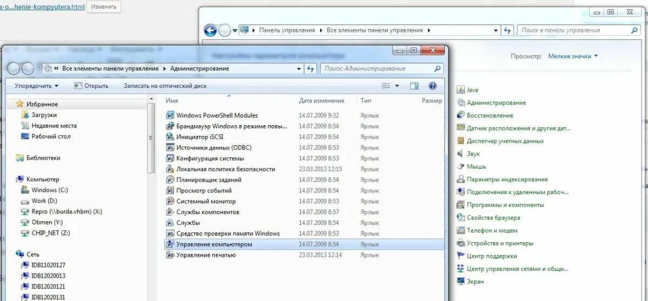The width and height of the screenshot is (648, 301).
Task: Toggle the preview pane icon in toolbar
Action: [414, 86]
